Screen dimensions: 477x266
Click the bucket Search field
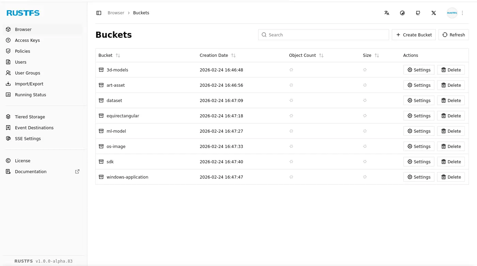tap(324, 35)
